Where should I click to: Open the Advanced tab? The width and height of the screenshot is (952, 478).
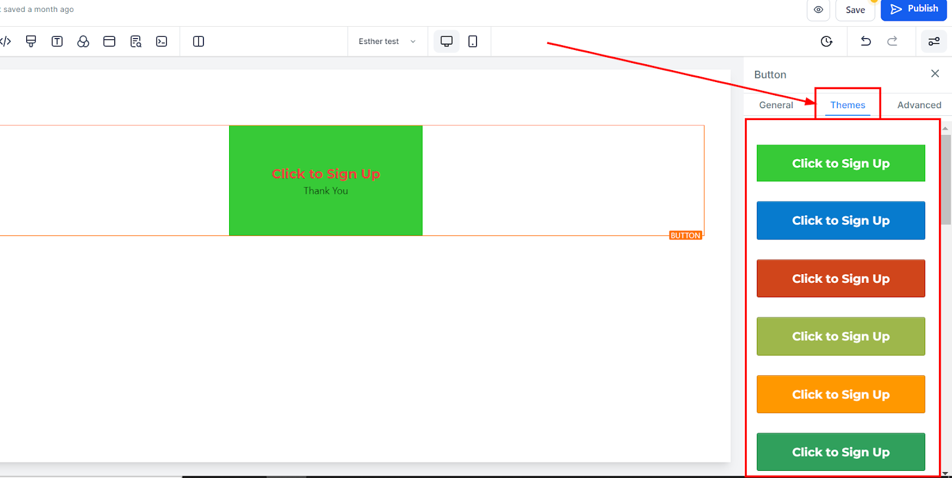[919, 105]
